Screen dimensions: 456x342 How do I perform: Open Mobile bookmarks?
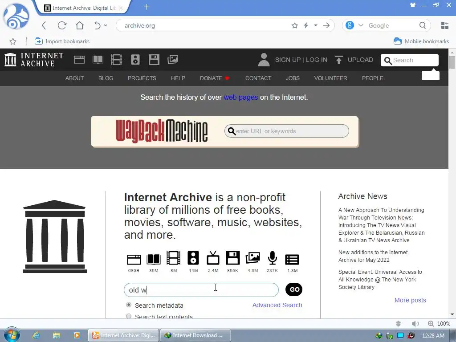tap(421, 41)
